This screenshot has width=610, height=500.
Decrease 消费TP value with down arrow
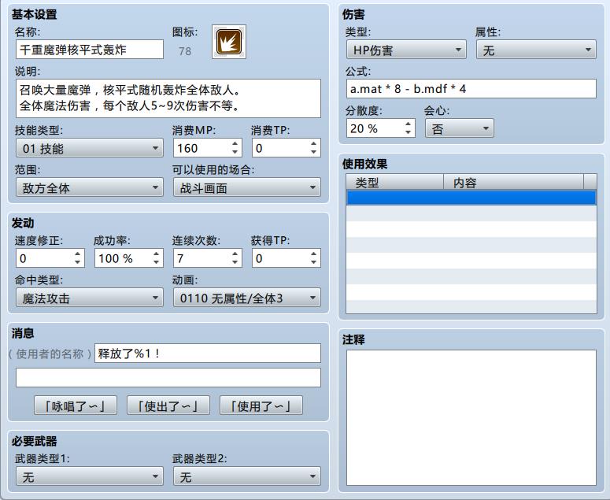tap(313, 152)
